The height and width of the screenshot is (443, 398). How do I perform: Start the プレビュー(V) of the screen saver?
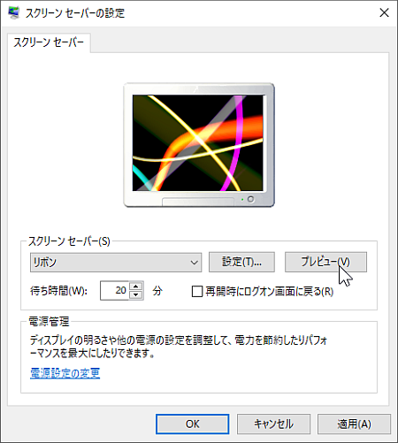[x=325, y=262]
